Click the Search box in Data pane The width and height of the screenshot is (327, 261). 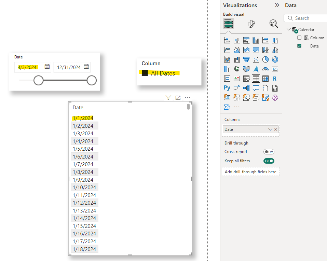pos(305,18)
